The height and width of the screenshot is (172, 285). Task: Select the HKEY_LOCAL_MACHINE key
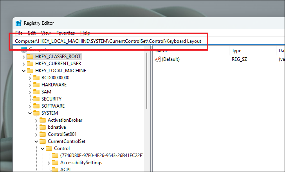pos(61,71)
